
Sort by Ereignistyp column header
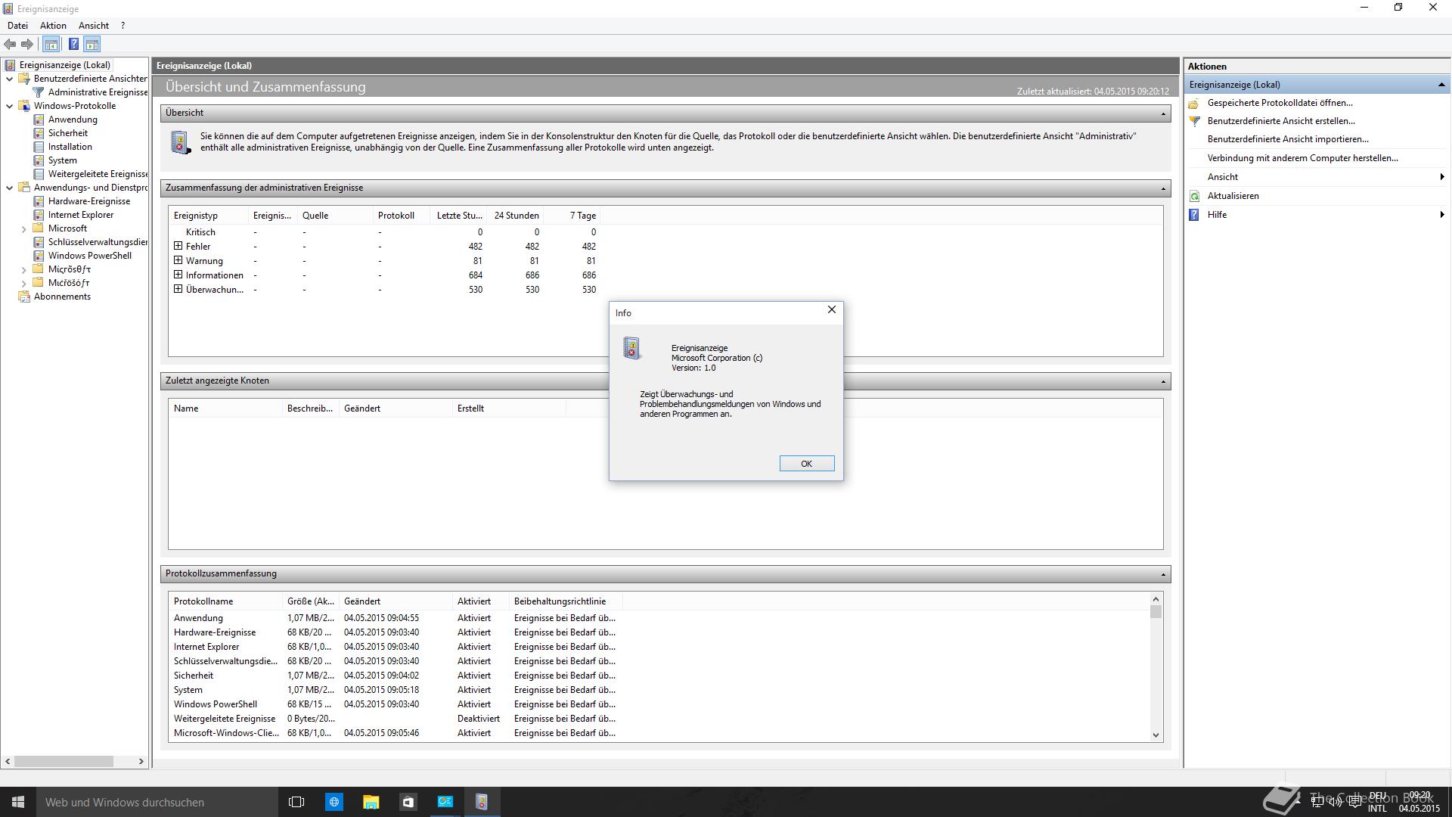tap(209, 216)
